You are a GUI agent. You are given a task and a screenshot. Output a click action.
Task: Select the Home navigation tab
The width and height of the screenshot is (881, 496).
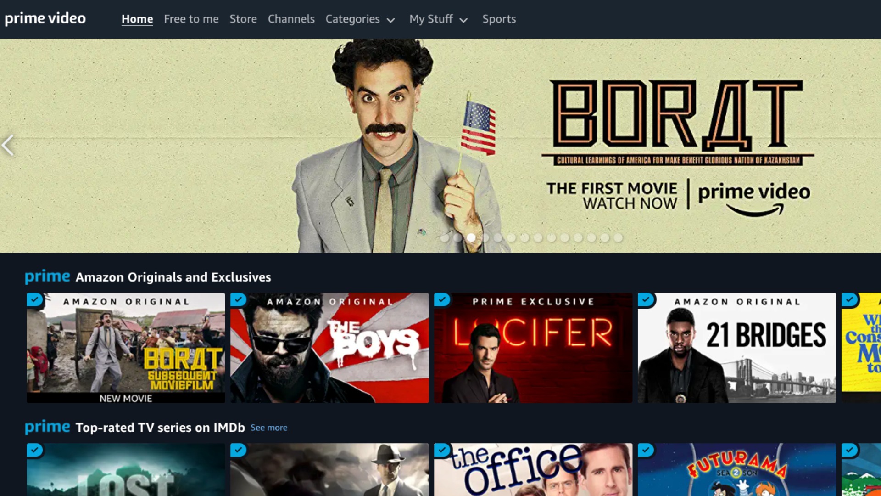pos(137,18)
